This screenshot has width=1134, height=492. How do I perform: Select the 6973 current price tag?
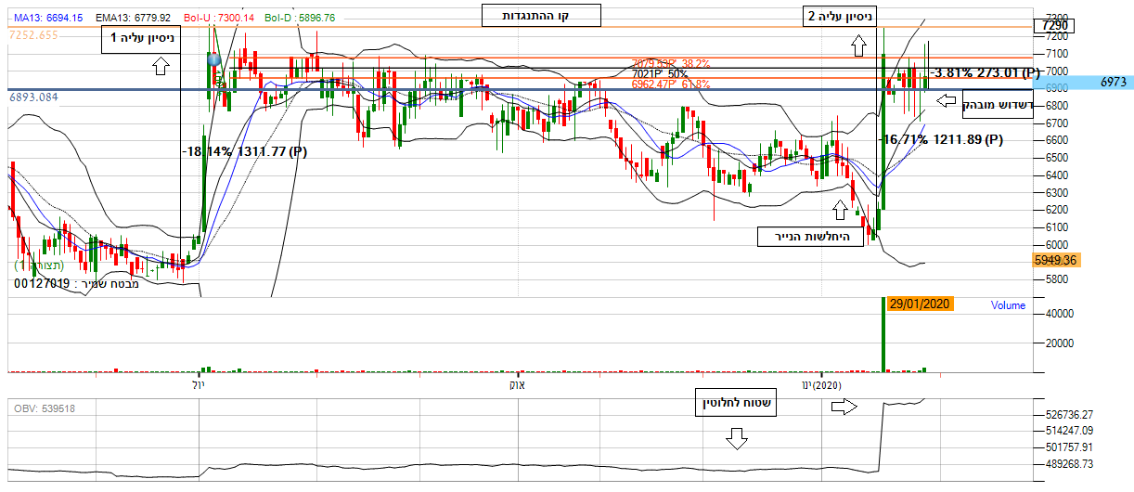[x=1113, y=83]
